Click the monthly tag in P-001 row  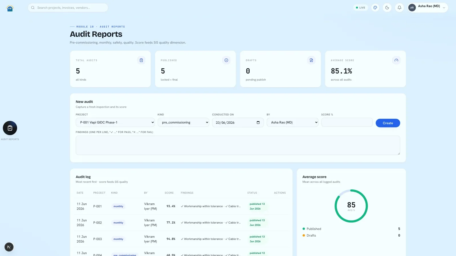click(x=118, y=207)
